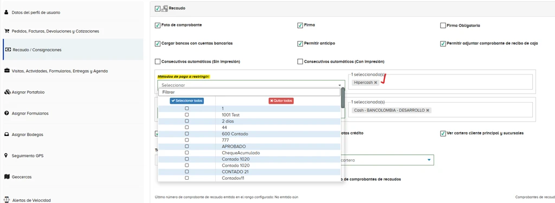
Task: Check the box for Contadov11
Action: coord(186,178)
